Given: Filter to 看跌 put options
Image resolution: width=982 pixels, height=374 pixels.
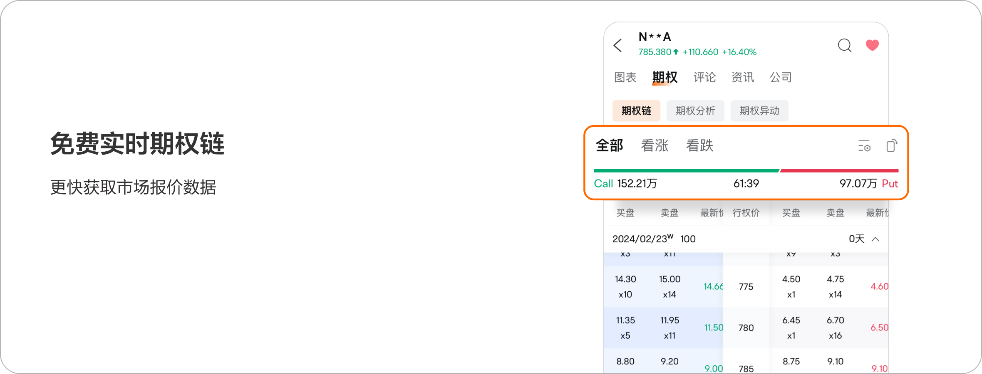Looking at the screenshot, I should tap(699, 146).
